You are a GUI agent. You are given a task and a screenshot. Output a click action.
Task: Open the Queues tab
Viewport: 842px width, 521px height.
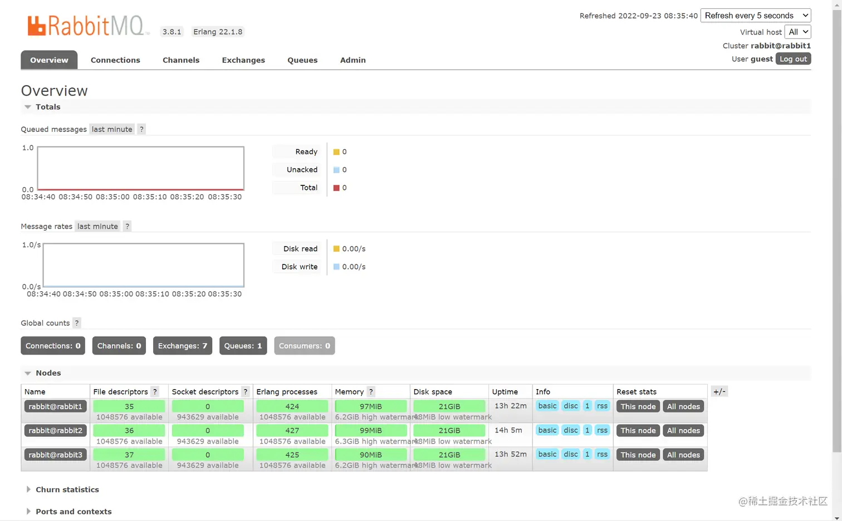tap(302, 60)
